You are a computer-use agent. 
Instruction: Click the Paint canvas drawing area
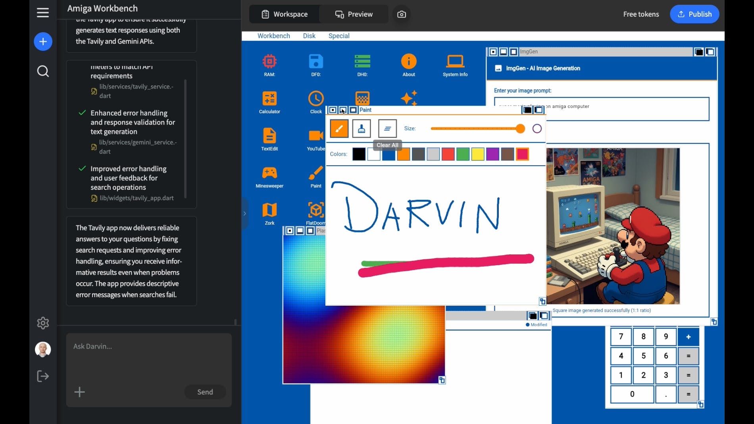coord(435,235)
